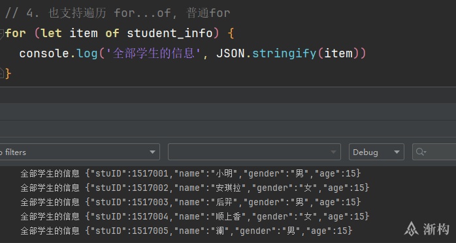Open the filters dropdown

(x=80, y=152)
